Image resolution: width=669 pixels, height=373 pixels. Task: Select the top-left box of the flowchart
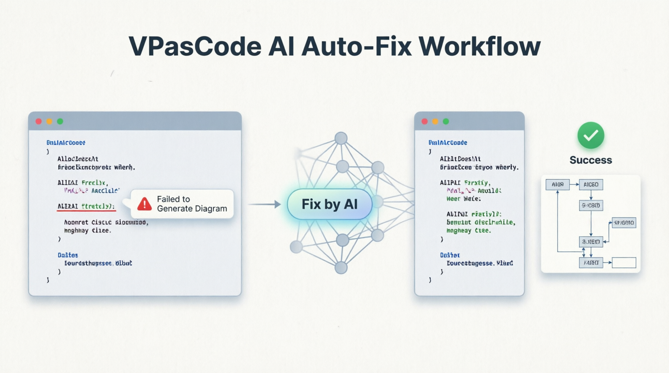557,184
